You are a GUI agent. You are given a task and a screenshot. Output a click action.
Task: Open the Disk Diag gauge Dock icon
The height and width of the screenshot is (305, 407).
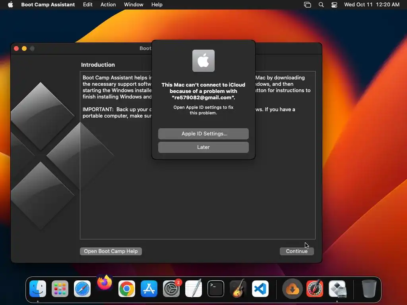click(x=315, y=289)
